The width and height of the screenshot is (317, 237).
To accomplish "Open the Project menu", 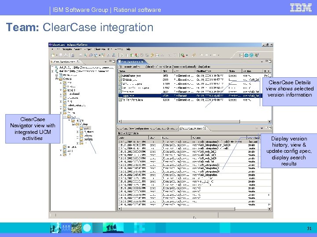I will click(x=88, y=49).
